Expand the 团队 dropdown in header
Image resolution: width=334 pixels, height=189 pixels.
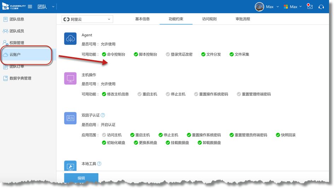53,7
